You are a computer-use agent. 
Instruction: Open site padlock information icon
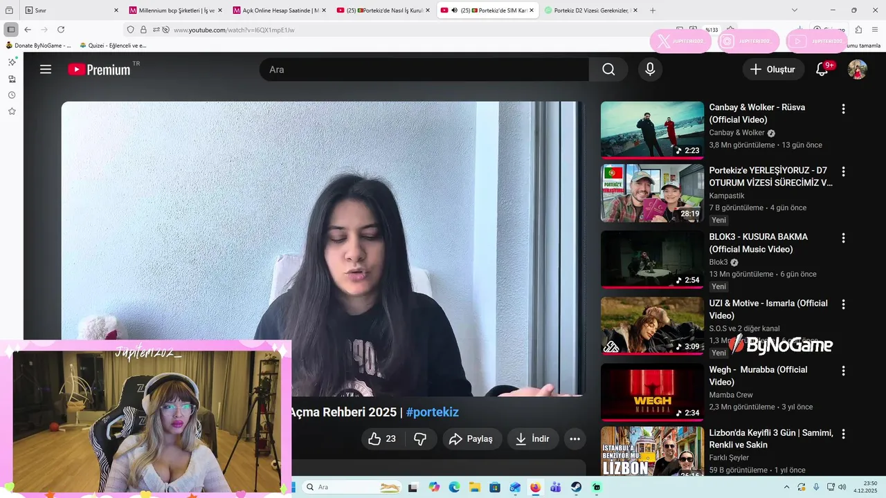(x=143, y=30)
